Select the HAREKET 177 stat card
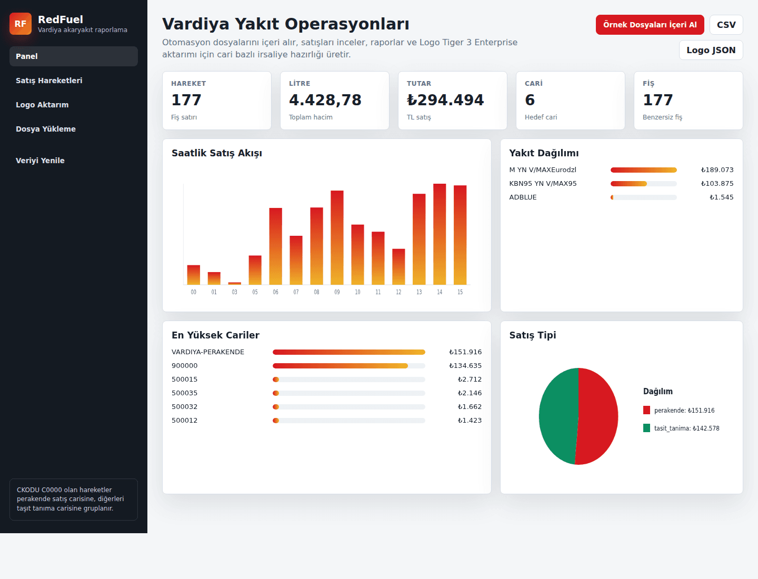This screenshot has width=758, height=579. click(x=217, y=101)
